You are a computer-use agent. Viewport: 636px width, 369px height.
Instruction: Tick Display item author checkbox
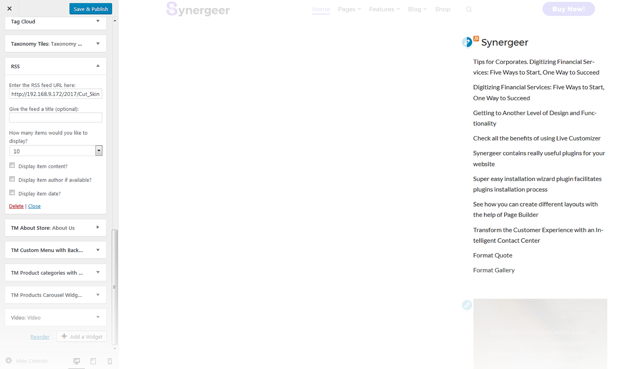12,179
